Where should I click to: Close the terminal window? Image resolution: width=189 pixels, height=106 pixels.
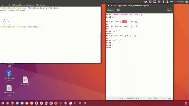(3, 5)
